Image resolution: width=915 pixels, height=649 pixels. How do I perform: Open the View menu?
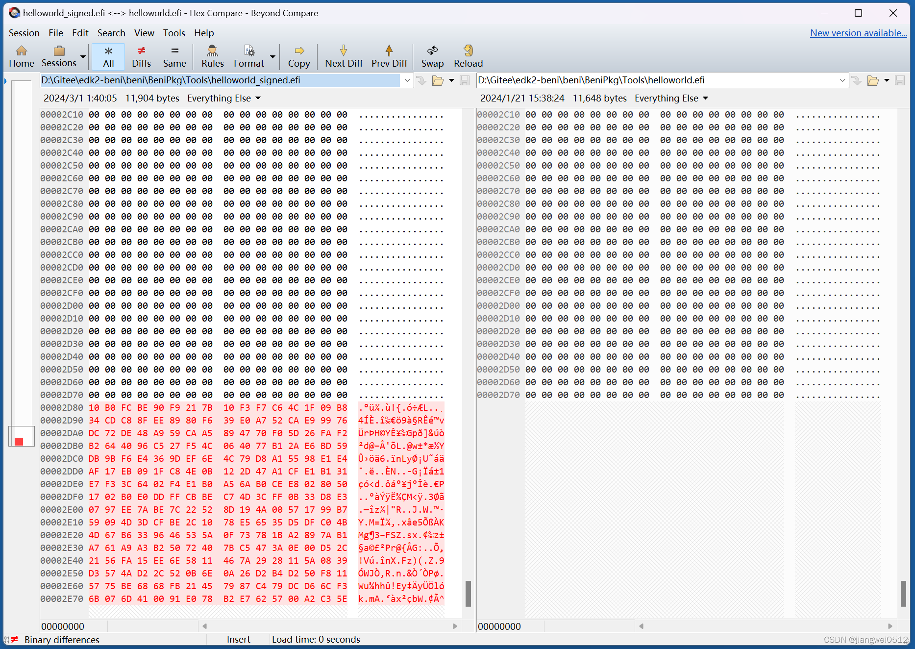144,33
